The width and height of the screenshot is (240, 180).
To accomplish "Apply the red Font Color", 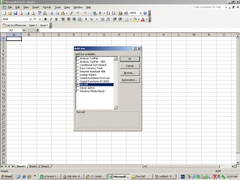I will [x=143, y=19].
